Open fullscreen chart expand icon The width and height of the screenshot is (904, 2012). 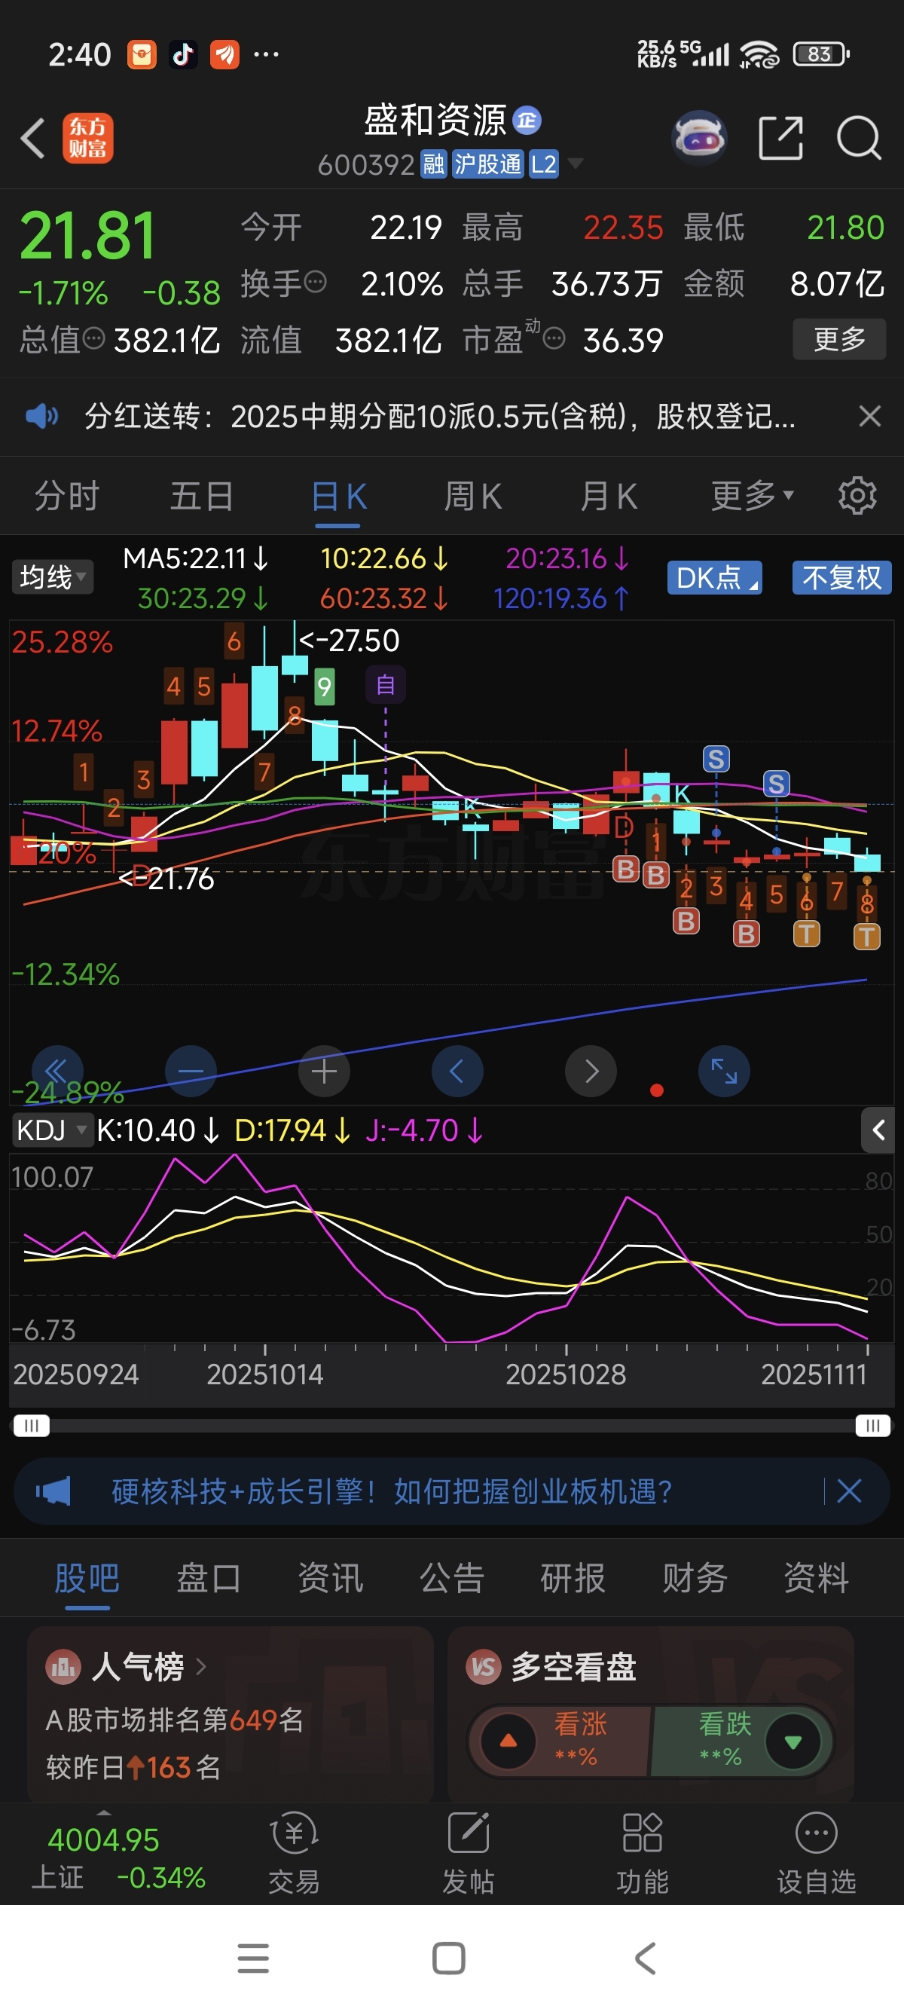tap(724, 1071)
